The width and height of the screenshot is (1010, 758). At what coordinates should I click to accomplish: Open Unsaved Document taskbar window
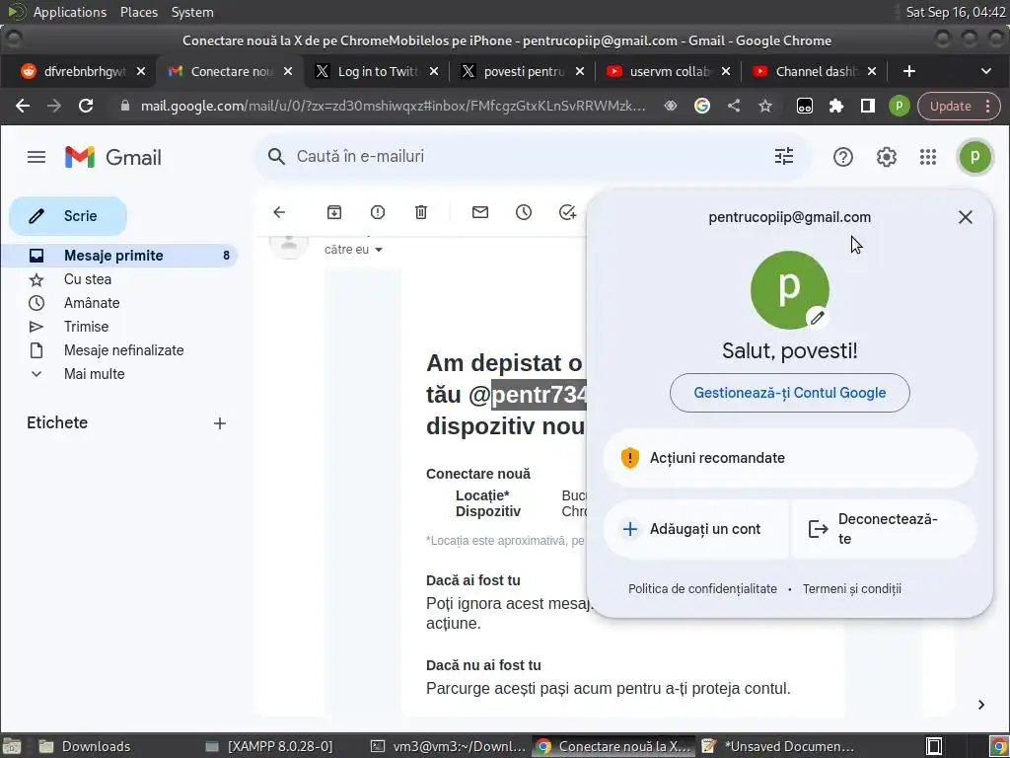click(779, 746)
